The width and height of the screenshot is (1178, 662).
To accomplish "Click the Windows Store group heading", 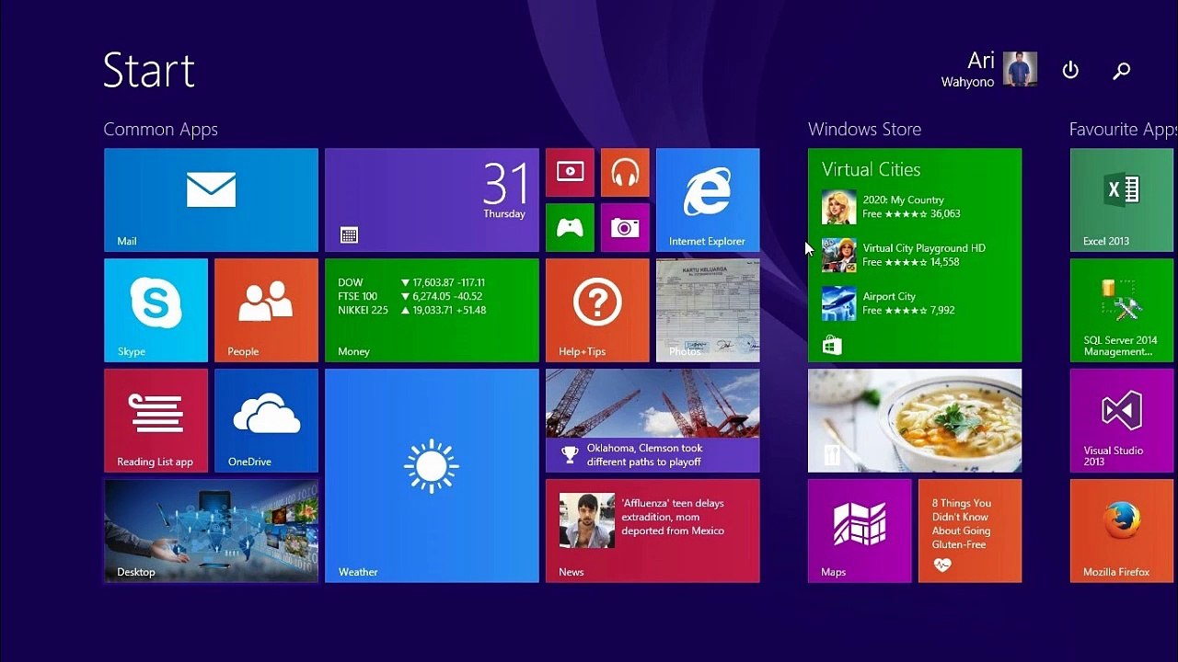I will (864, 130).
